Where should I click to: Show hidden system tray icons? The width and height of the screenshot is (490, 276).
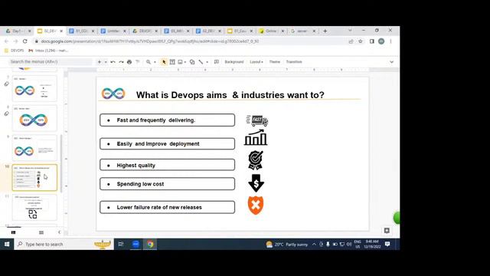314,244
